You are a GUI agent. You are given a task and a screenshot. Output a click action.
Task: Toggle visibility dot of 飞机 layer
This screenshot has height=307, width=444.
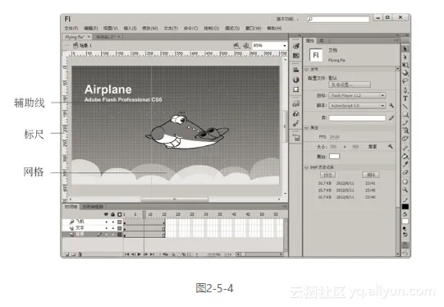click(107, 222)
